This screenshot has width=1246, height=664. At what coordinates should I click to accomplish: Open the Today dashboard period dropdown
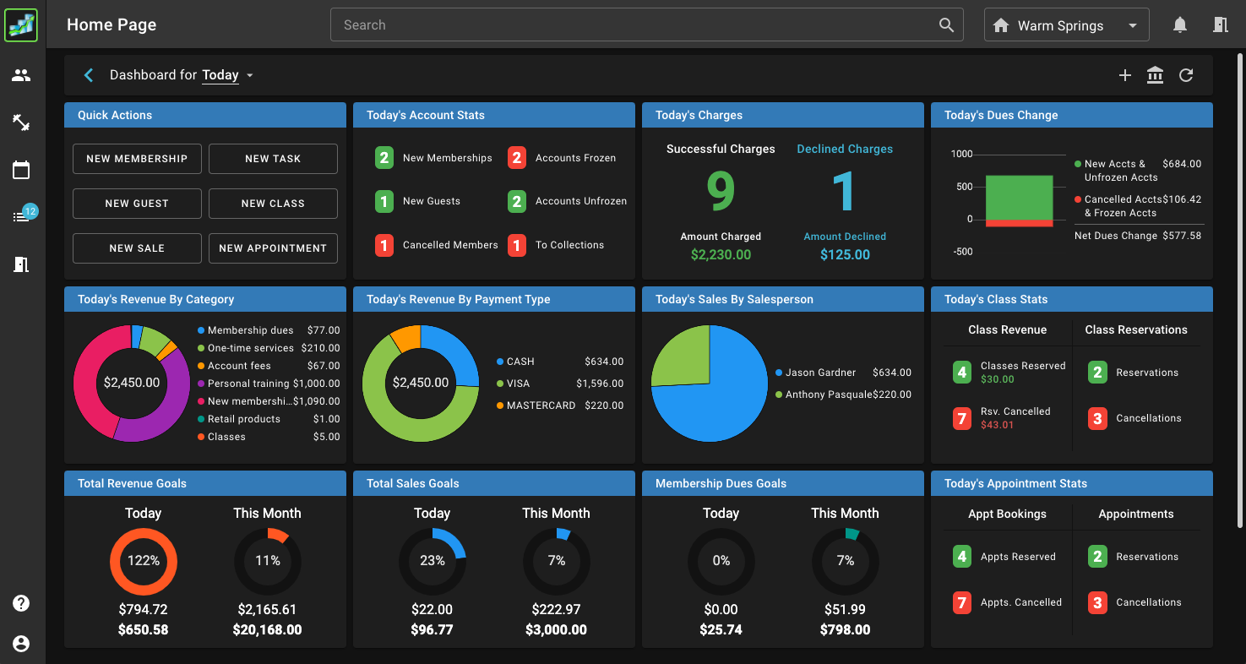tap(226, 75)
